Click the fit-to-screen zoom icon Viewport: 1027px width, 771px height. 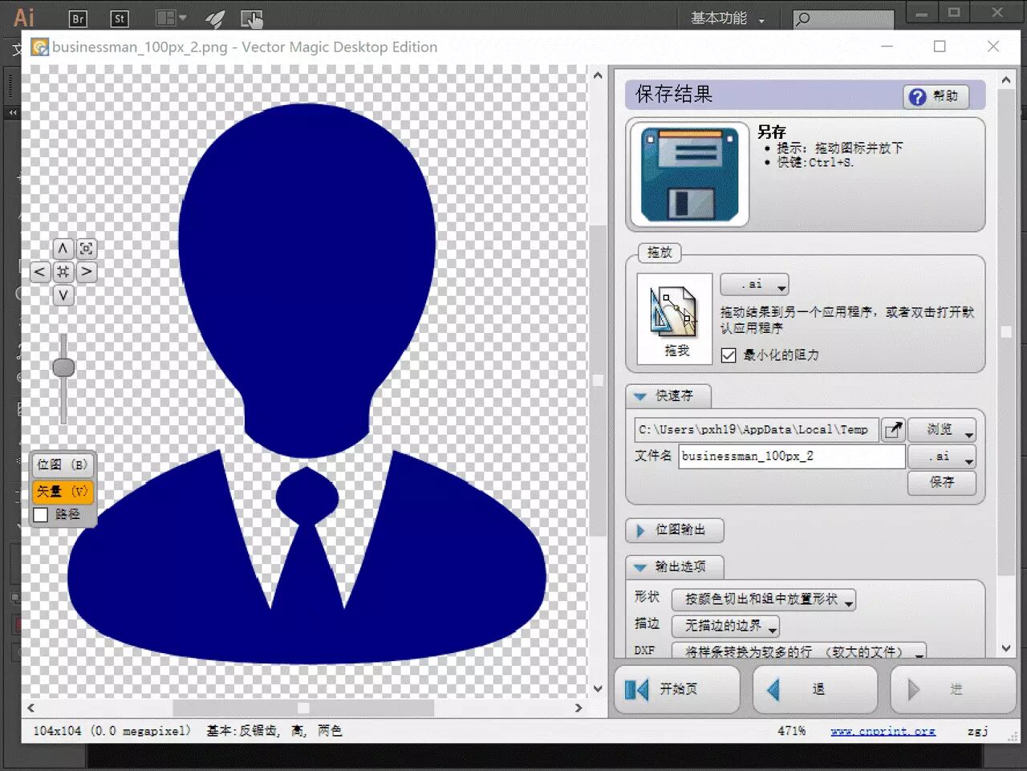[86, 249]
